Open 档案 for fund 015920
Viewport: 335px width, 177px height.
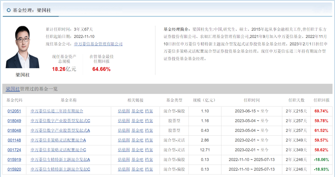[149, 169]
